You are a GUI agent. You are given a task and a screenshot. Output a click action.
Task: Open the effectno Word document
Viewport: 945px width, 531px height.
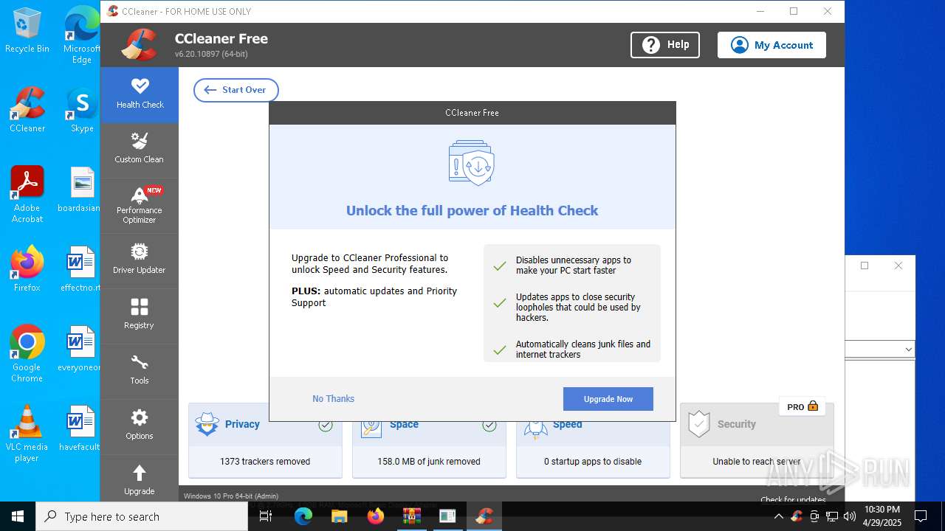click(x=80, y=269)
